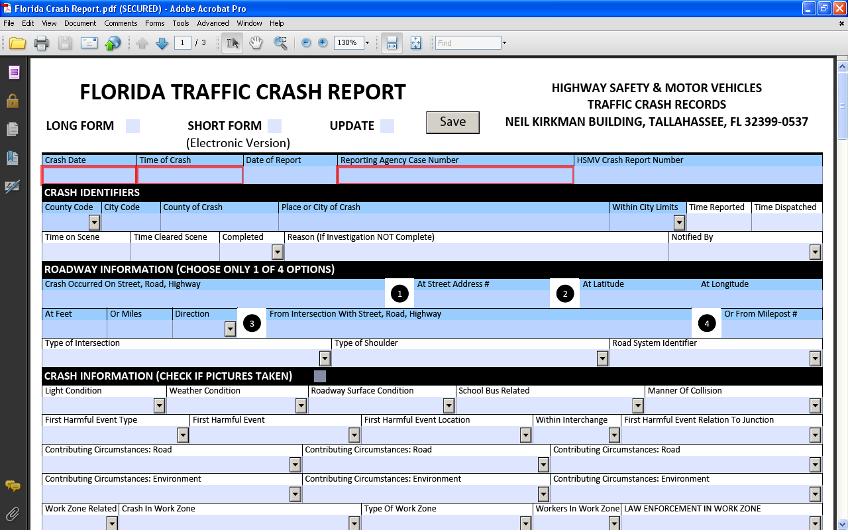Click the Fit Width scrolling icon
Image resolution: width=848 pixels, height=530 pixels.
(x=392, y=43)
